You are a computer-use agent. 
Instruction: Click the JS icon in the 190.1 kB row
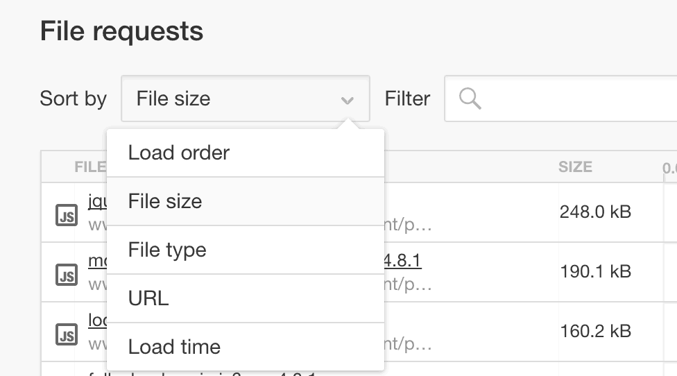67,275
